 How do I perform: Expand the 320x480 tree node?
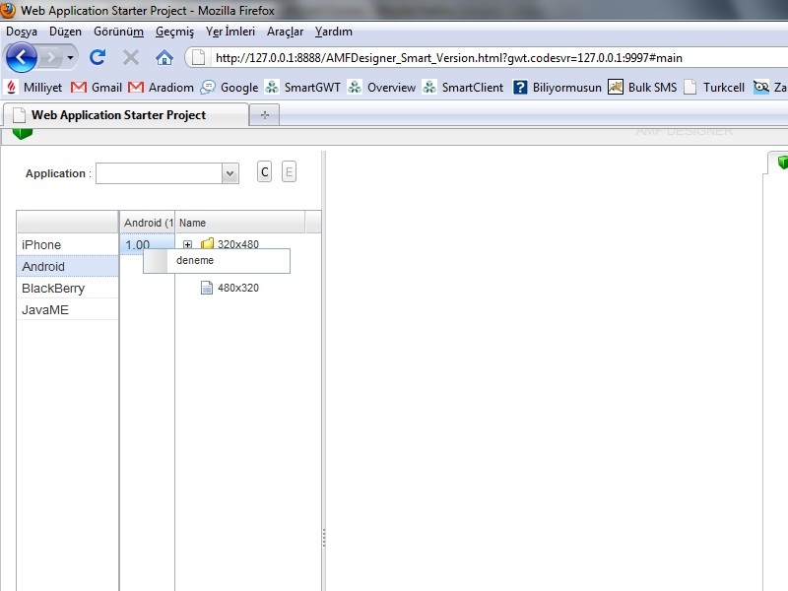point(187,244)
